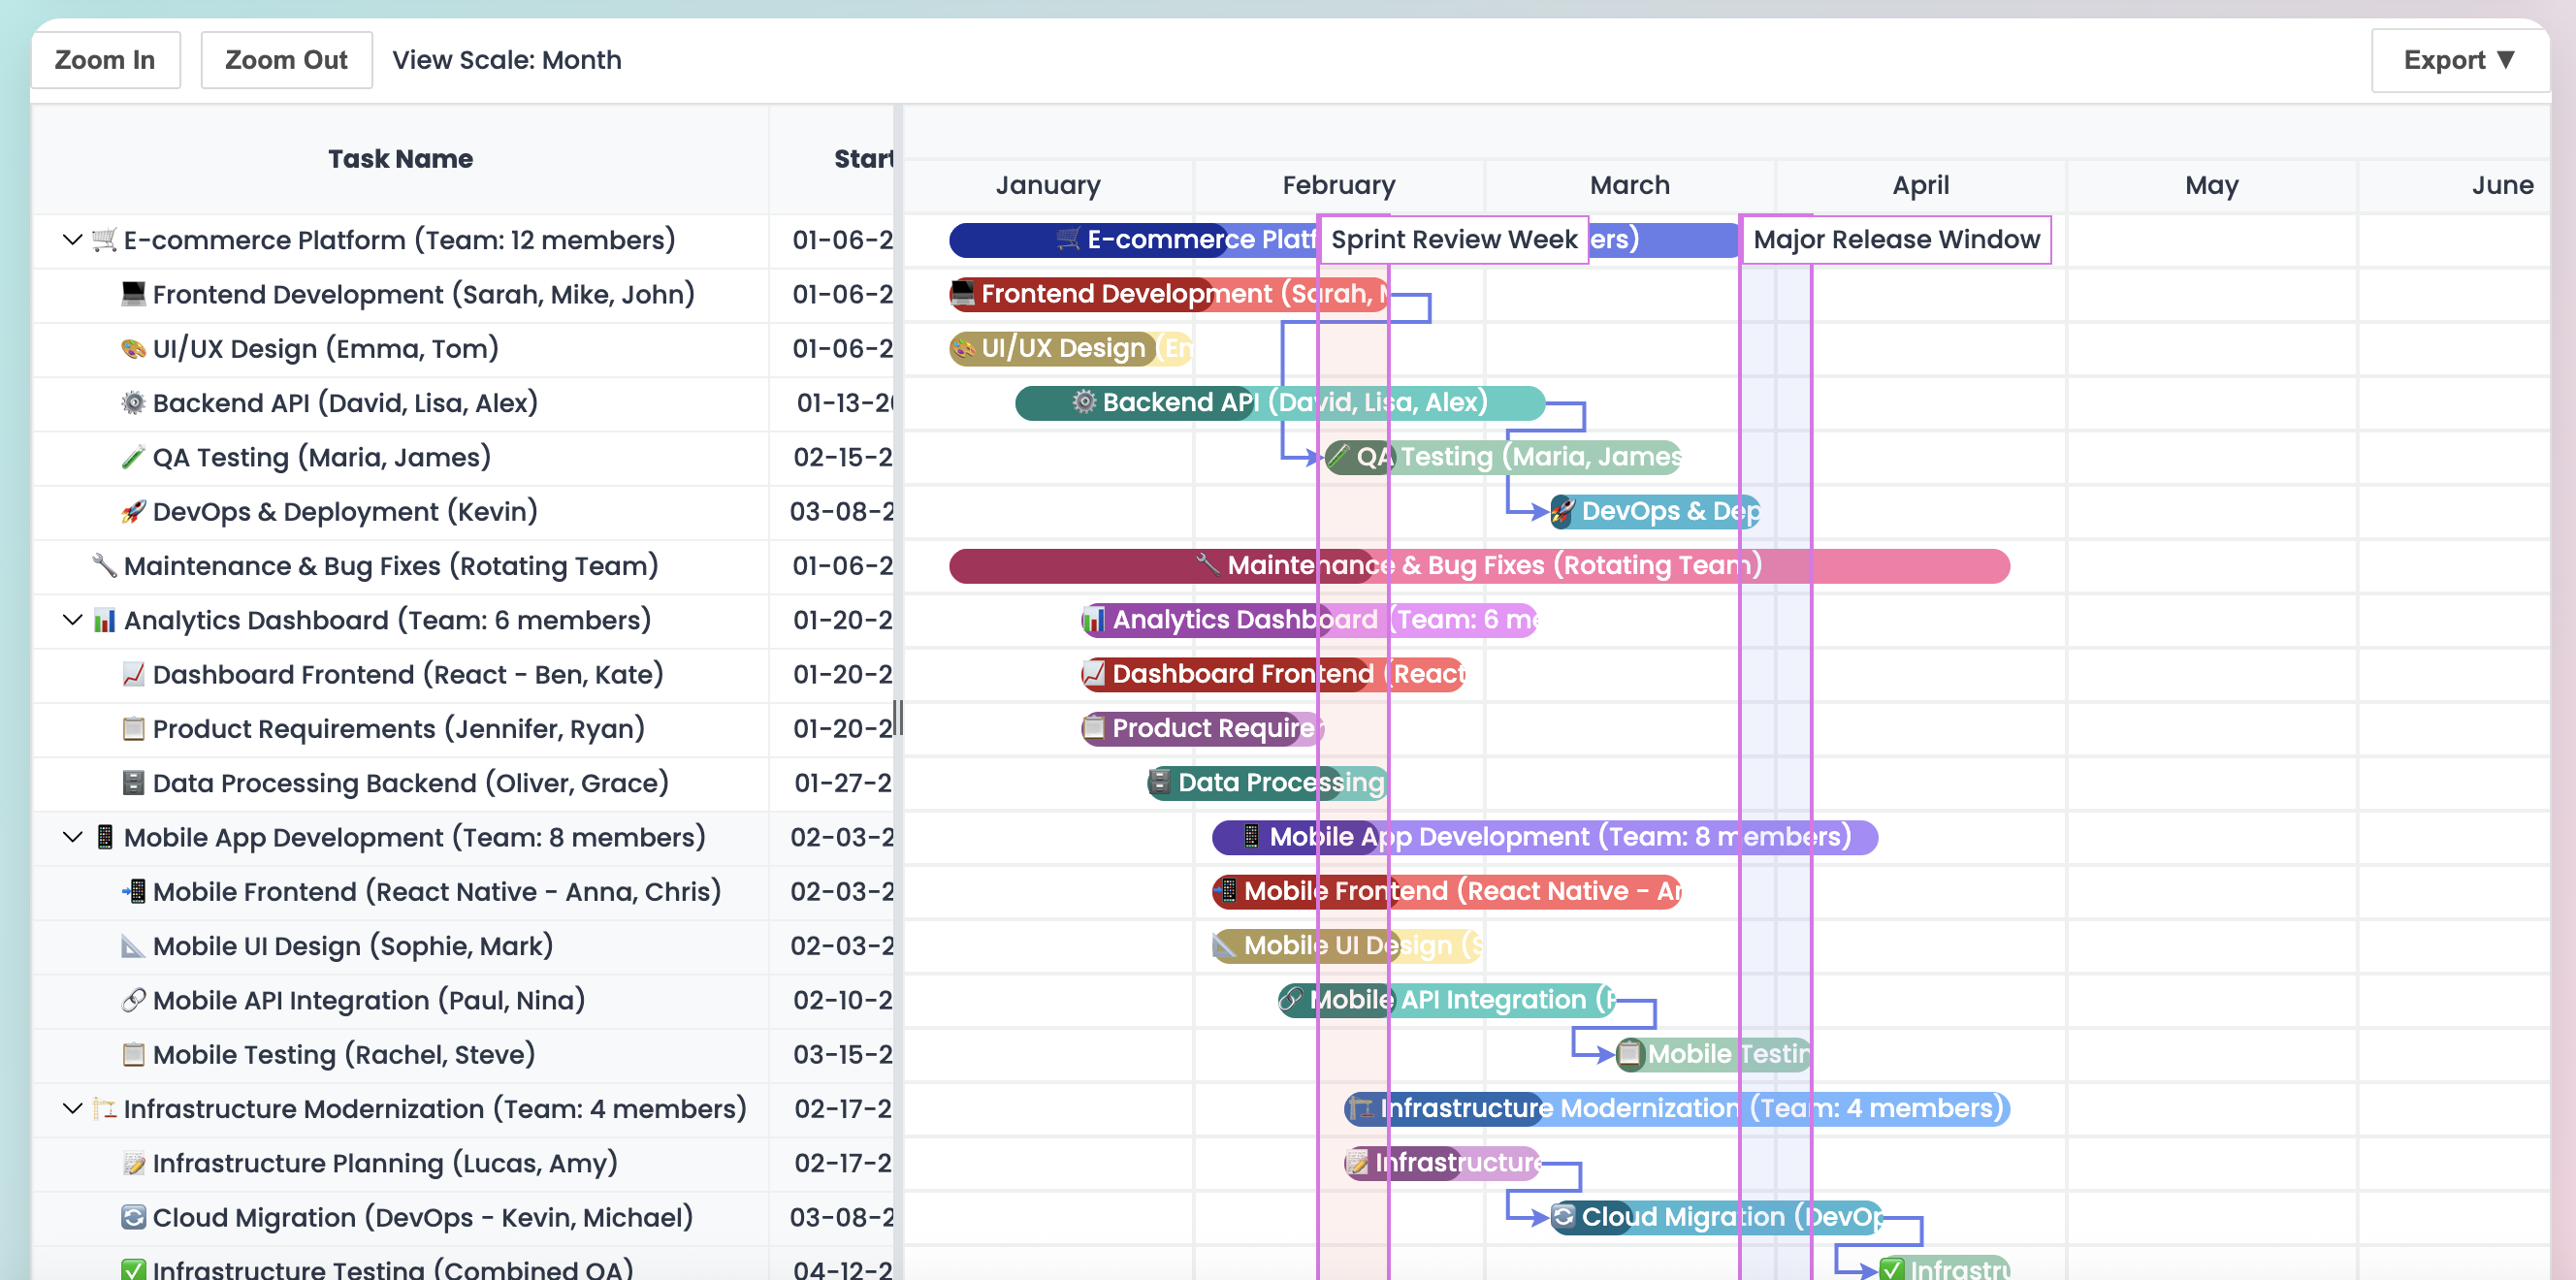This screenshot has width=2576, height=1280.
Task: Collapse the Mobile App Development group
Action: (72, 838)
